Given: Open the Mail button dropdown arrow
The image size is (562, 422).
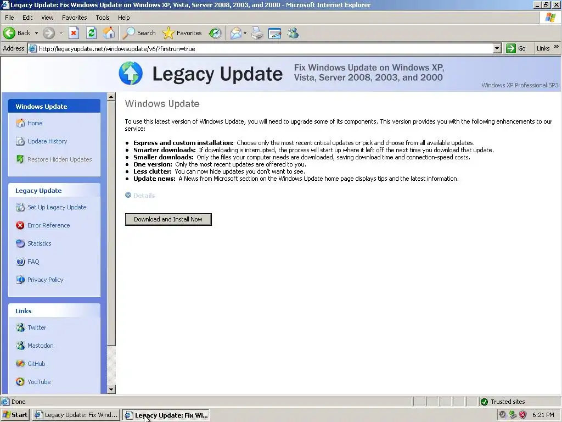Looking at the screenshot, I should [245, 33].
